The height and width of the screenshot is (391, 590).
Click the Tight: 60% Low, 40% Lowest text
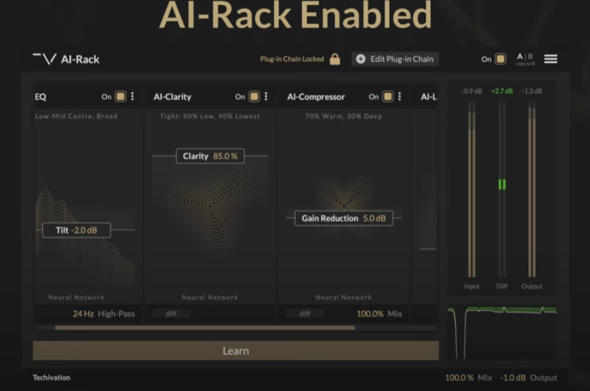tap(210, 117)
